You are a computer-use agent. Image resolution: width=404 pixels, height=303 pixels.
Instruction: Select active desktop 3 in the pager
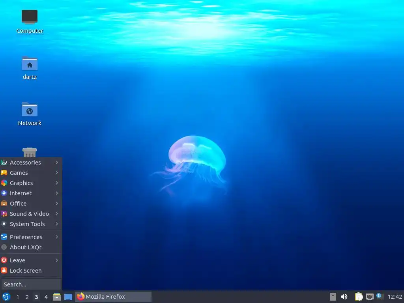(x=37, y=297)
